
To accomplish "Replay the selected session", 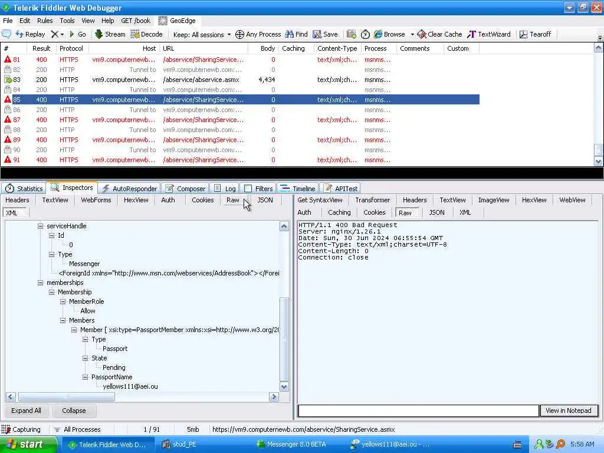I will (31, 34).
